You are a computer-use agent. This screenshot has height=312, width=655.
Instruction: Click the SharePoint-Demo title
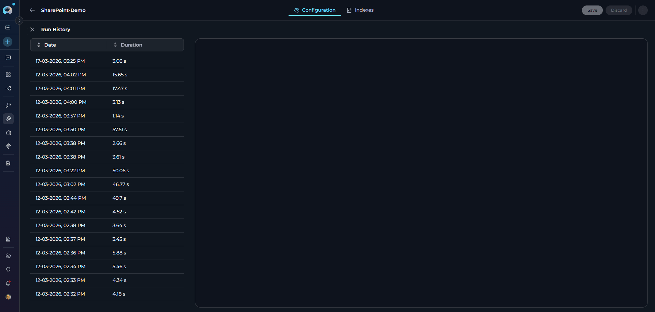63,10
